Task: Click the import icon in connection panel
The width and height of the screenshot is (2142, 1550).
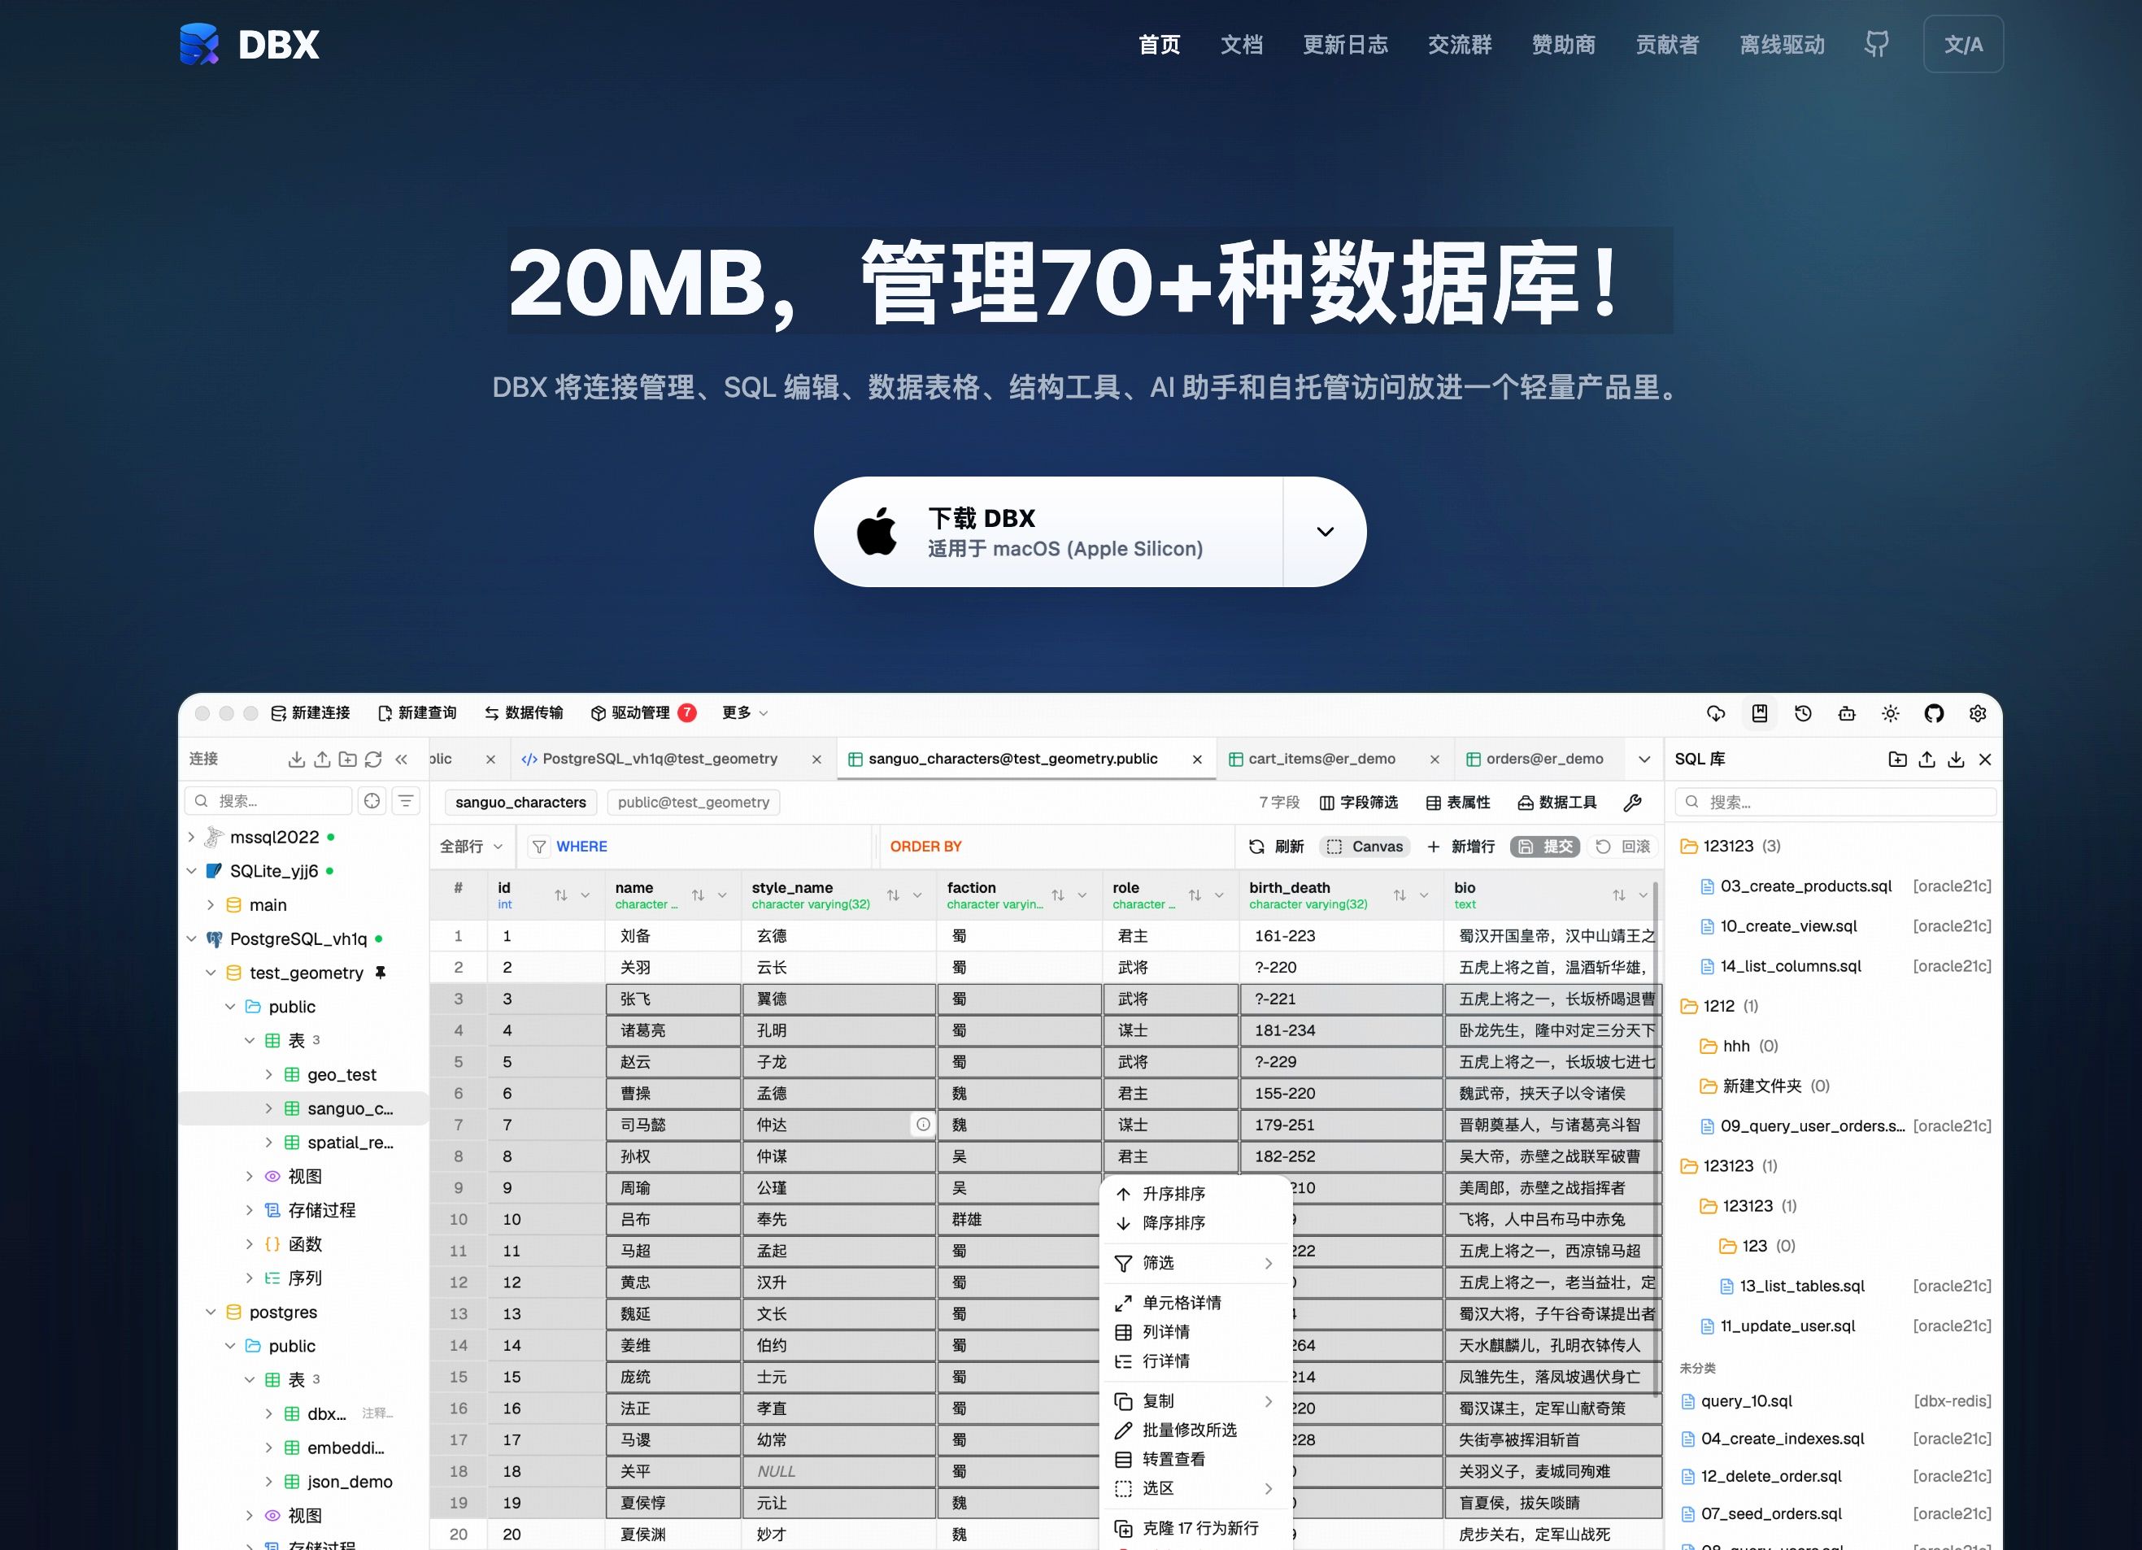Action: tap(297, 760)
